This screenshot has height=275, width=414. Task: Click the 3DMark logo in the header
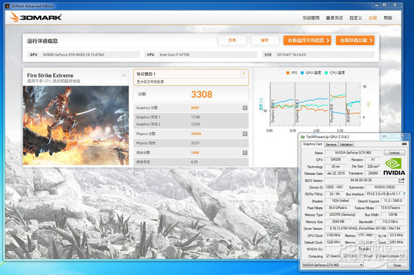click(x=36, y=17)
